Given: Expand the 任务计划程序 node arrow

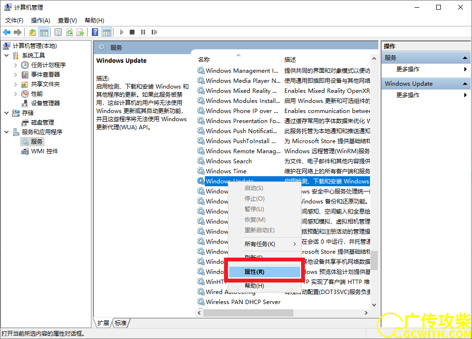Looking at the screenshot, I should (x=16, y=65).
